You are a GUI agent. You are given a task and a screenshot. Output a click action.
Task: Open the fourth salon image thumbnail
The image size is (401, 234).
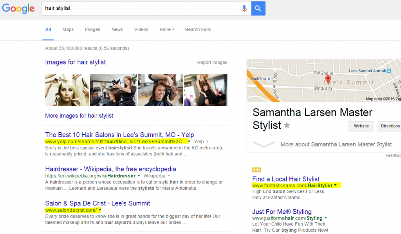pos(206,90)
